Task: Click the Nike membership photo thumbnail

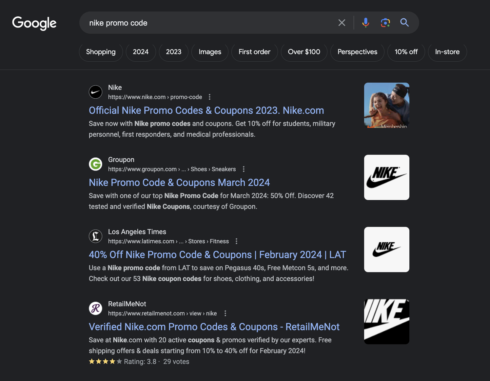Action: pos(387,105)
